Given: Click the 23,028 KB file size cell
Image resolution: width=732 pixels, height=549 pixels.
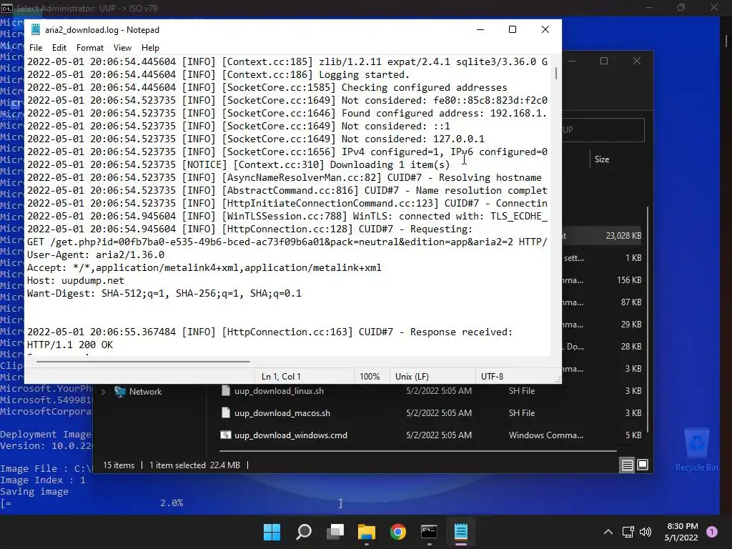Looking at the screenshot, I should pyautogui.click(x=623, y=236).
